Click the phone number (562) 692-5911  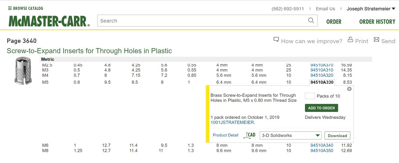[288, 9]
